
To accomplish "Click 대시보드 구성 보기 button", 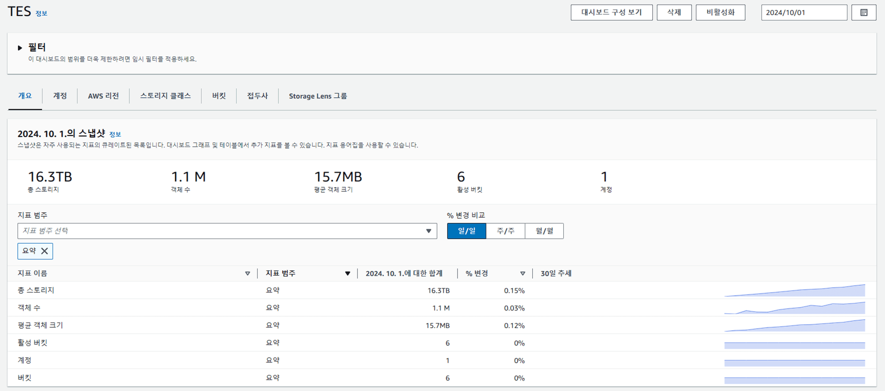I will click(612, 12).
